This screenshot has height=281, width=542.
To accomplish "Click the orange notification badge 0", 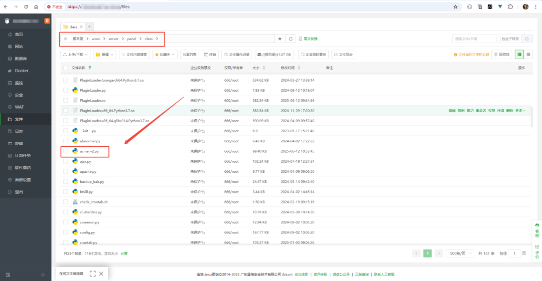I will point(47,21).
